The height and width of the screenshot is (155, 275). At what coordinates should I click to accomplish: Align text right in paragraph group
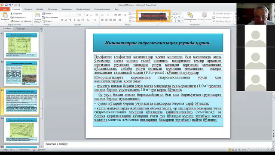(110, 20)
